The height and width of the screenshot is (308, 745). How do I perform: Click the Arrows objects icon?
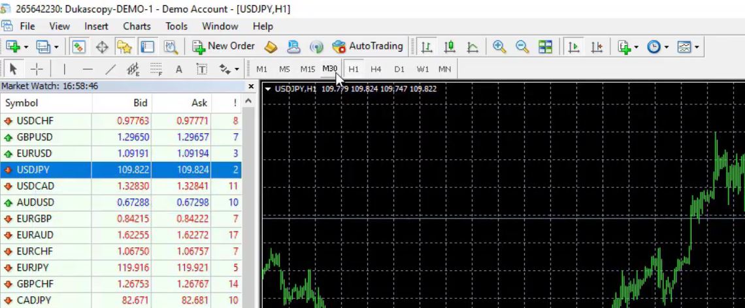(x=225, y=69)
